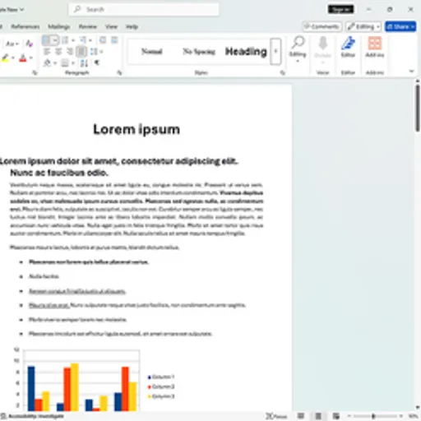Click the Clear All Formatting icon

point(29,44)
